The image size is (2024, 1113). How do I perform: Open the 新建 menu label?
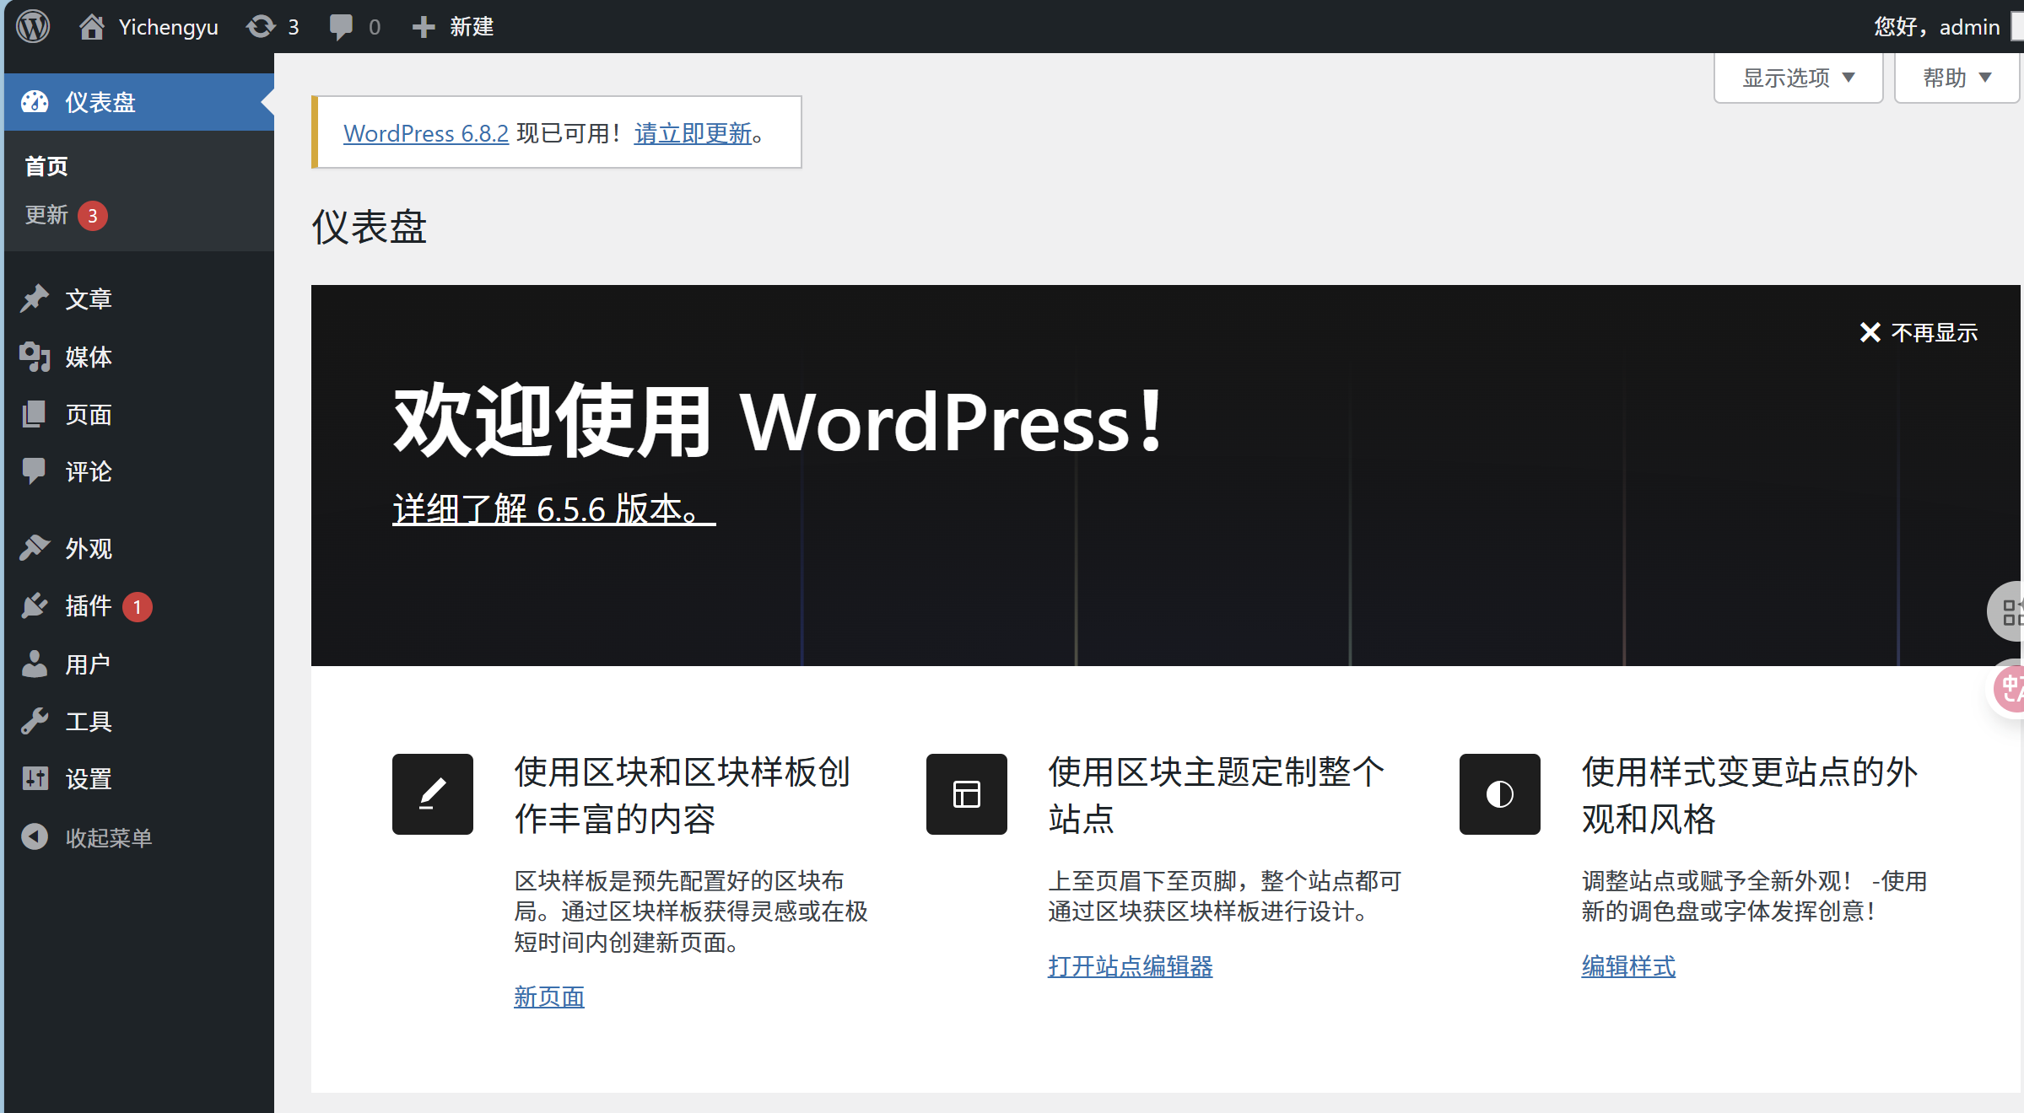[x=472, y=27]
